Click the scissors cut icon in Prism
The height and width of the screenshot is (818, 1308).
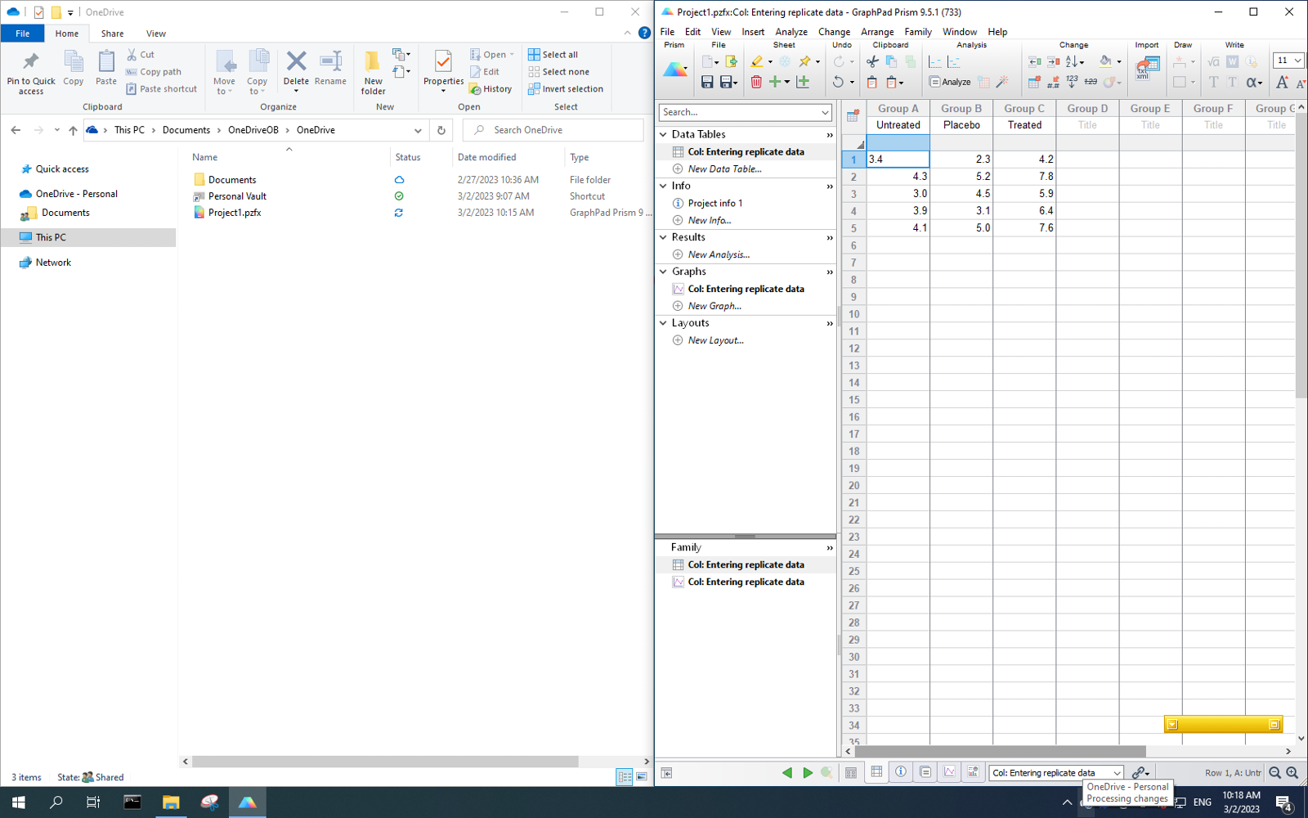872,61
